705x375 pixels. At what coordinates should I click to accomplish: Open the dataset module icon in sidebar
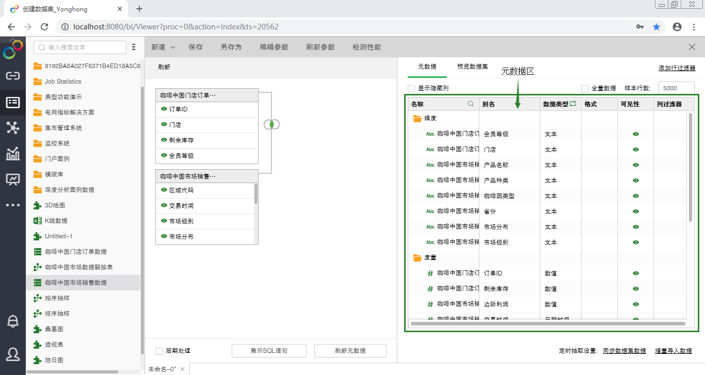(x=13, y=102)
